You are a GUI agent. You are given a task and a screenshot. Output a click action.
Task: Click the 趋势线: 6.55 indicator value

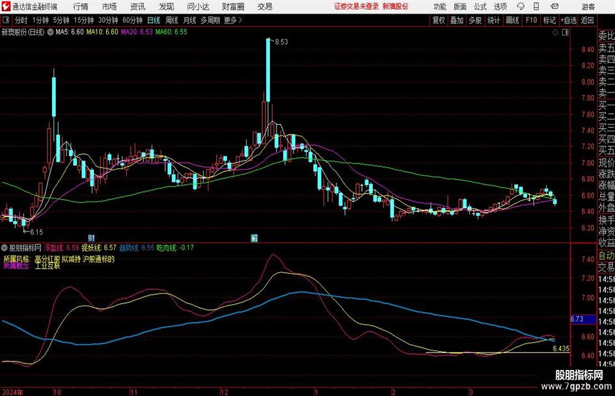click(137, 248)
